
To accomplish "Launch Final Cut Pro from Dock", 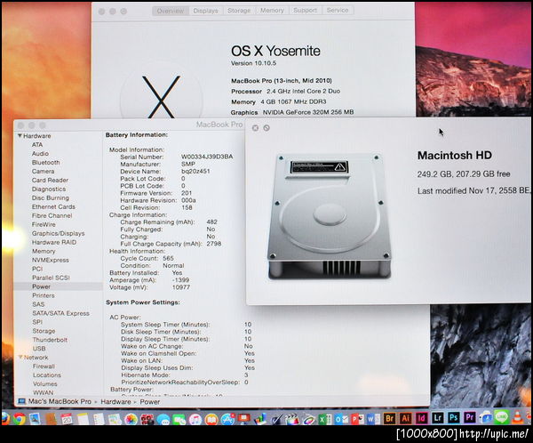I will pyautogui.click(x=292, y=420).
